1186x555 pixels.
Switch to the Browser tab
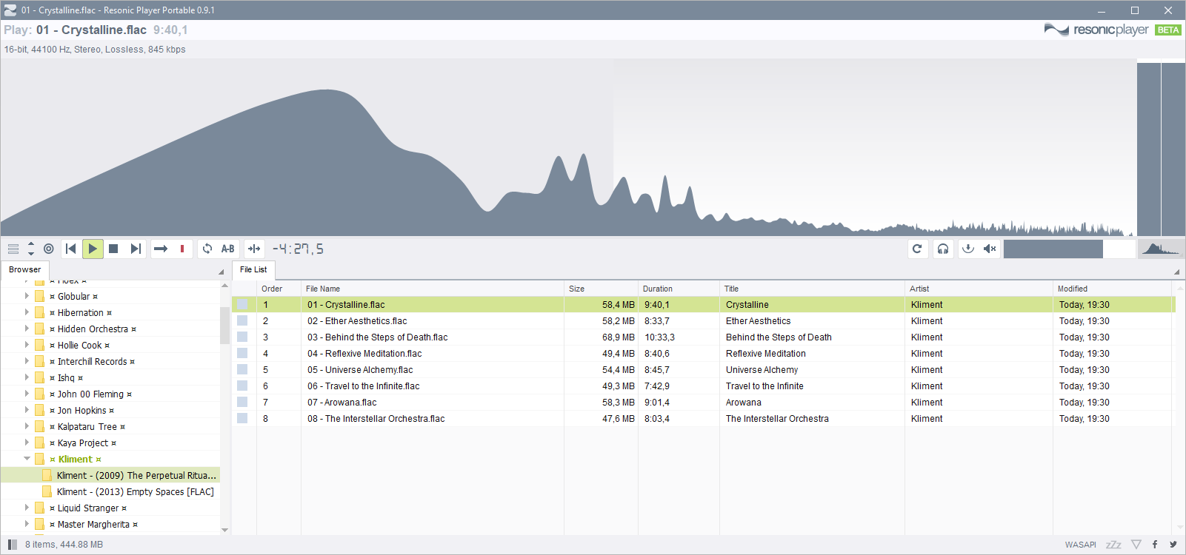(x=25, y=269)
